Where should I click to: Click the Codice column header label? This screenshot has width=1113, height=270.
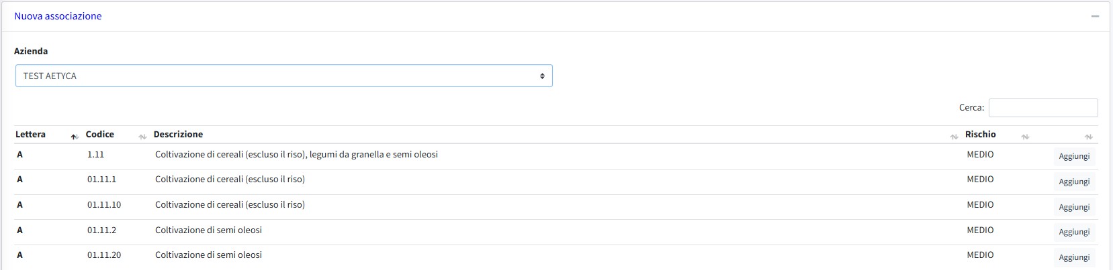[99, 134]
